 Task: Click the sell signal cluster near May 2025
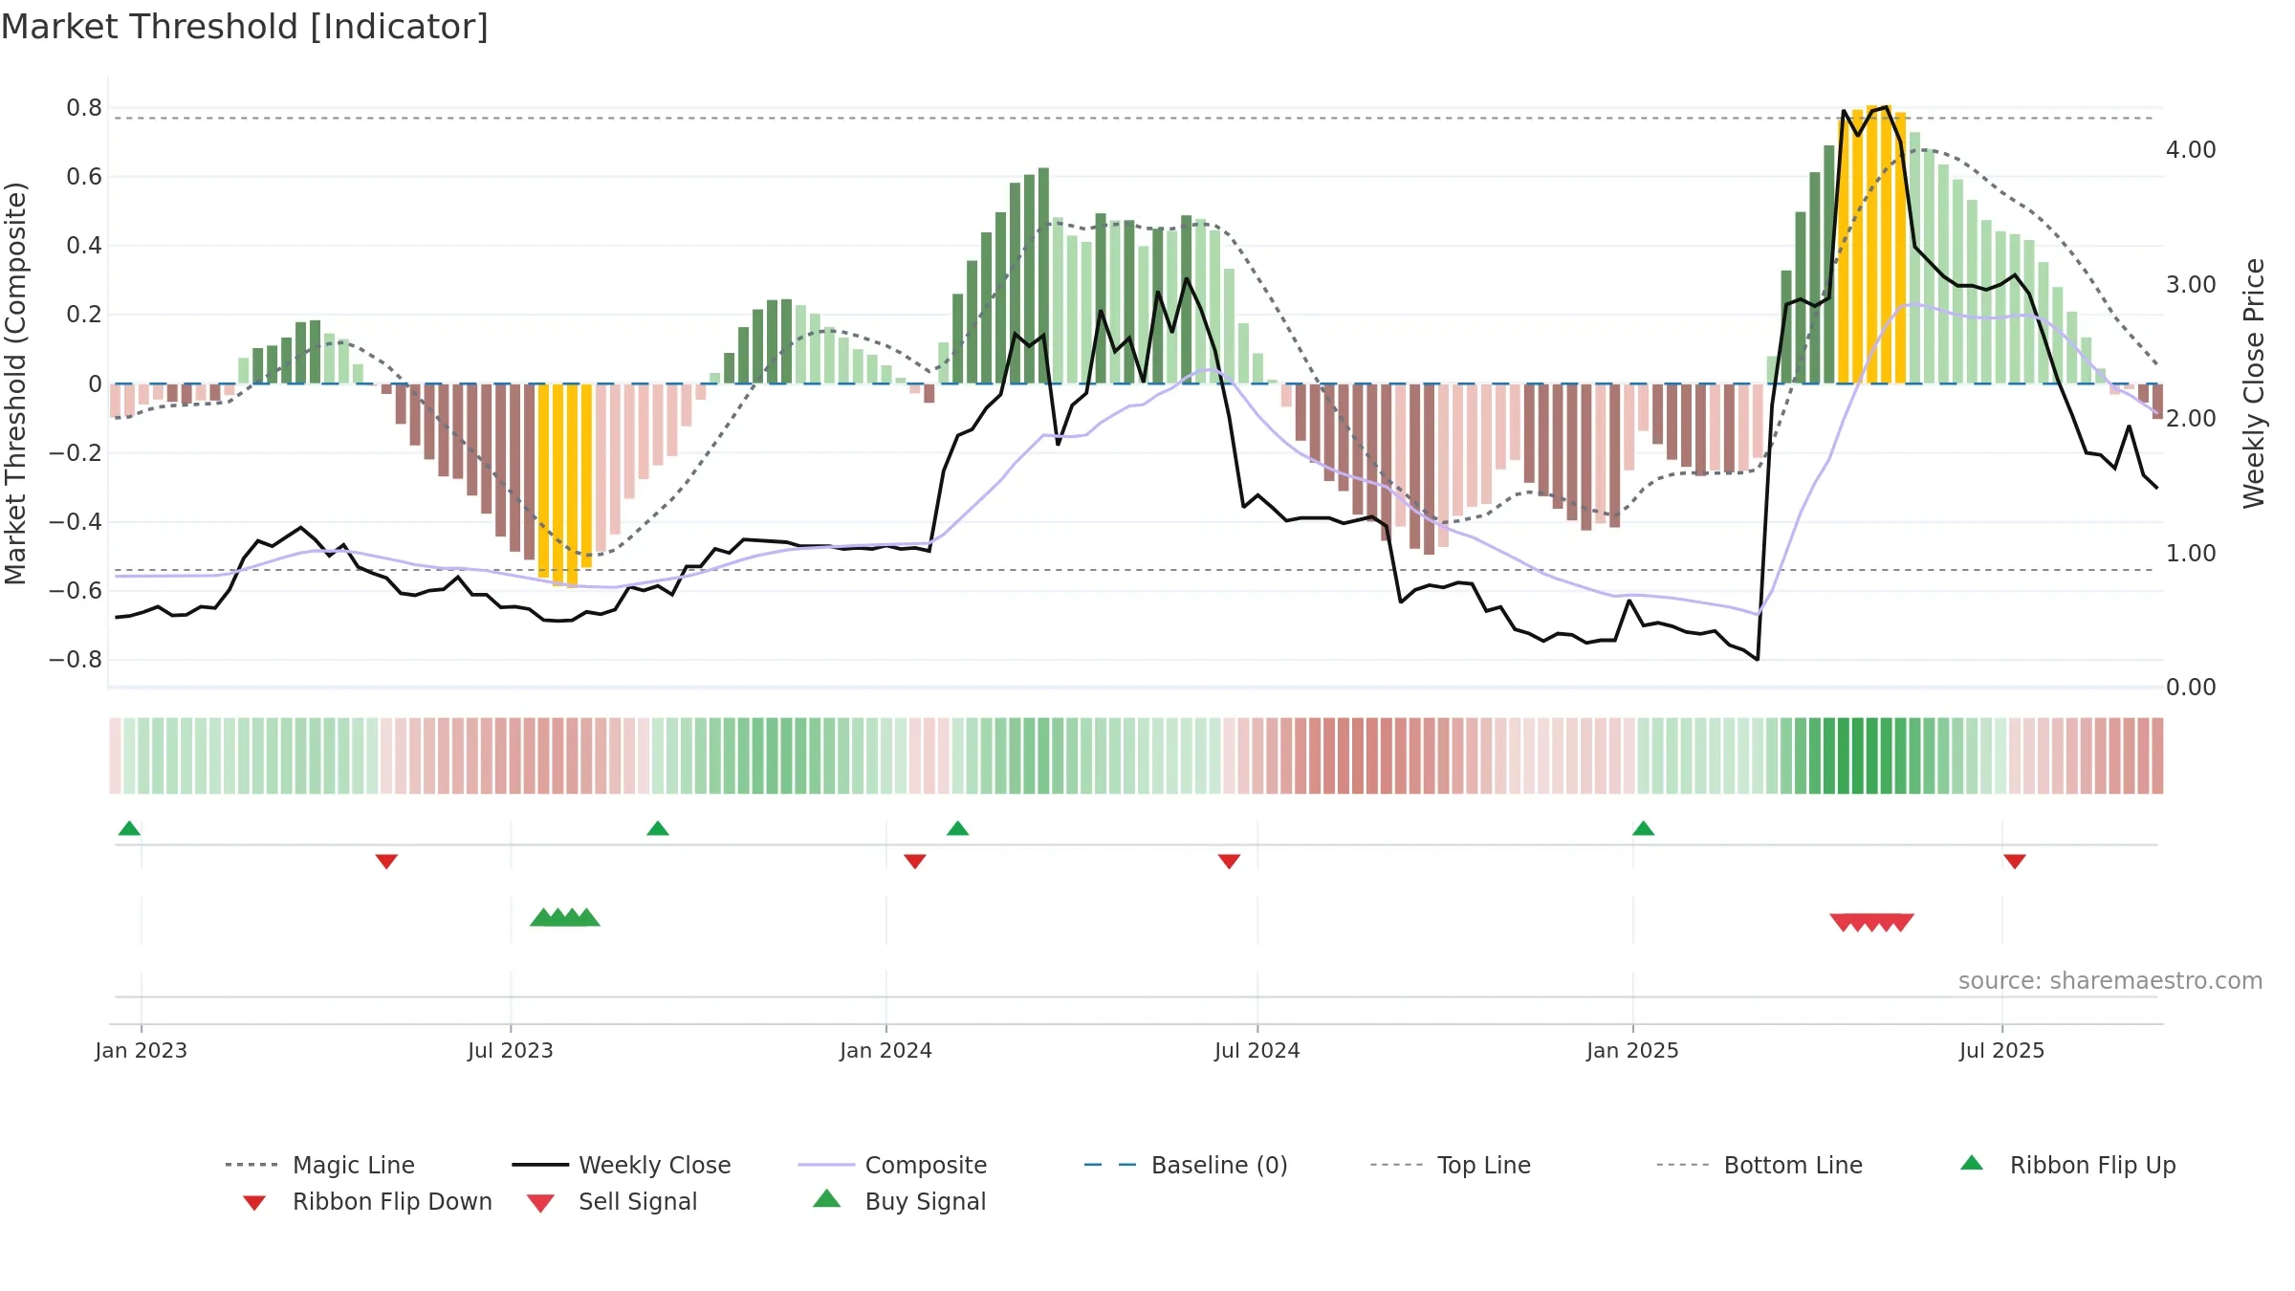(x=1871, y=922)
